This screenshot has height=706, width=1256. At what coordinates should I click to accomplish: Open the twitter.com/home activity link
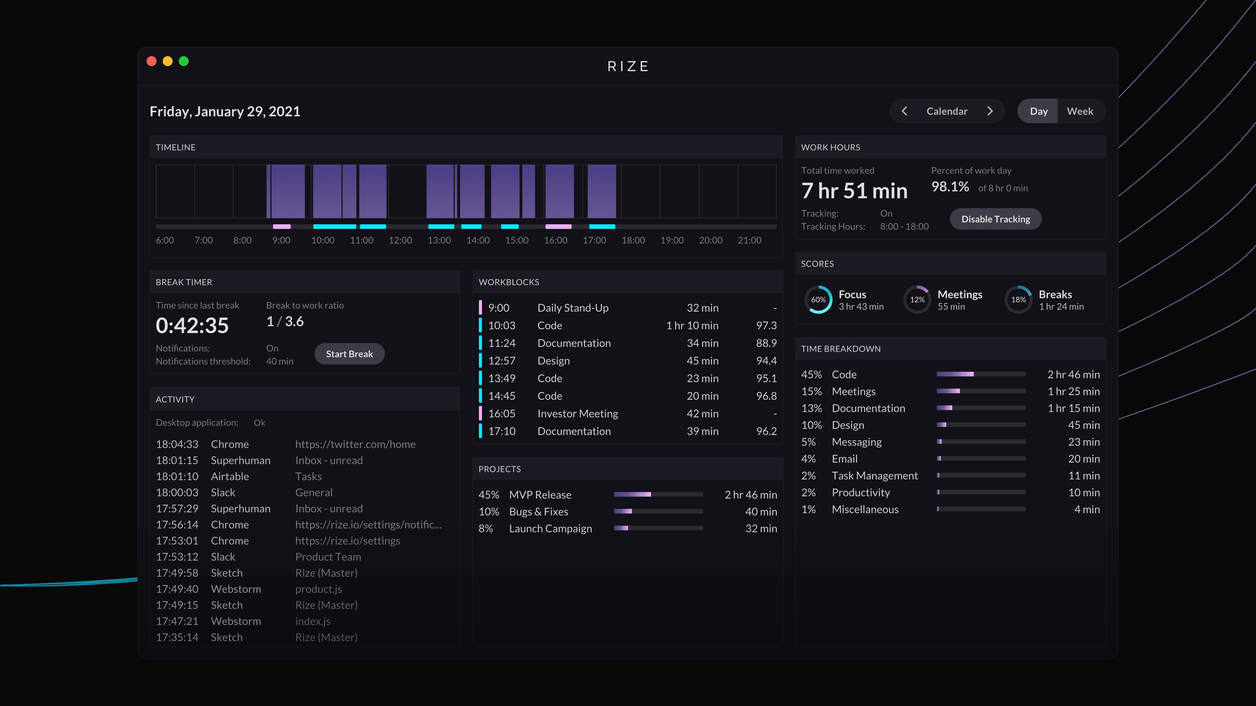(356, 445)
